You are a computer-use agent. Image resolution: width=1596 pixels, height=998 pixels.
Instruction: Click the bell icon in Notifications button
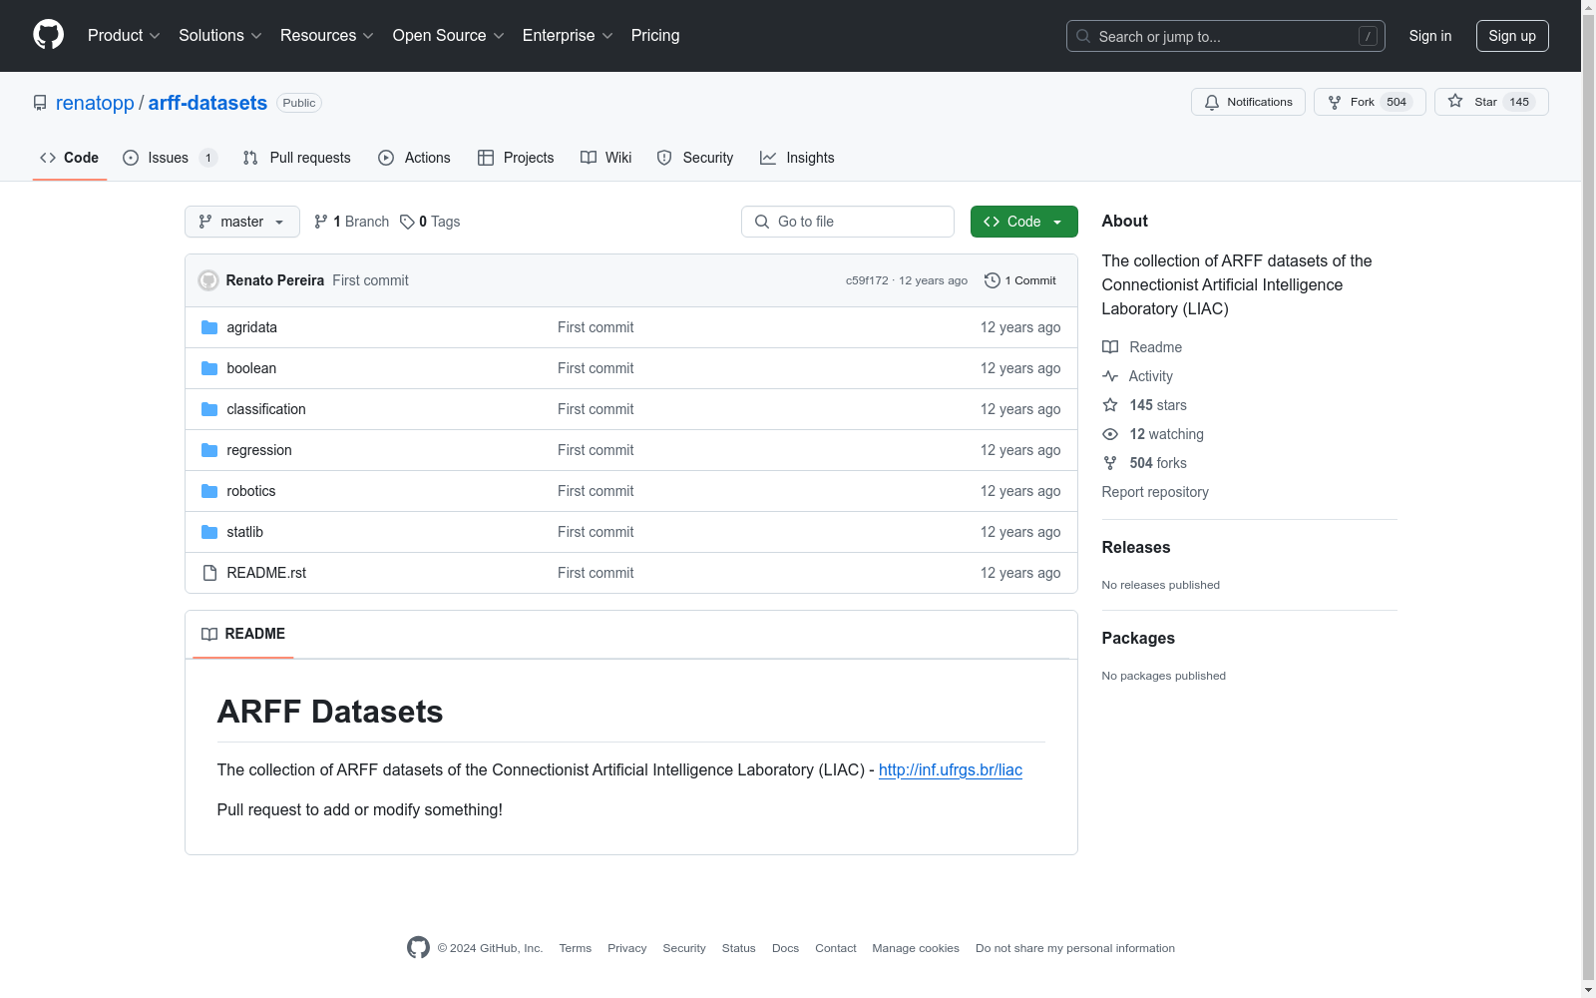[x=1212, y=102]
